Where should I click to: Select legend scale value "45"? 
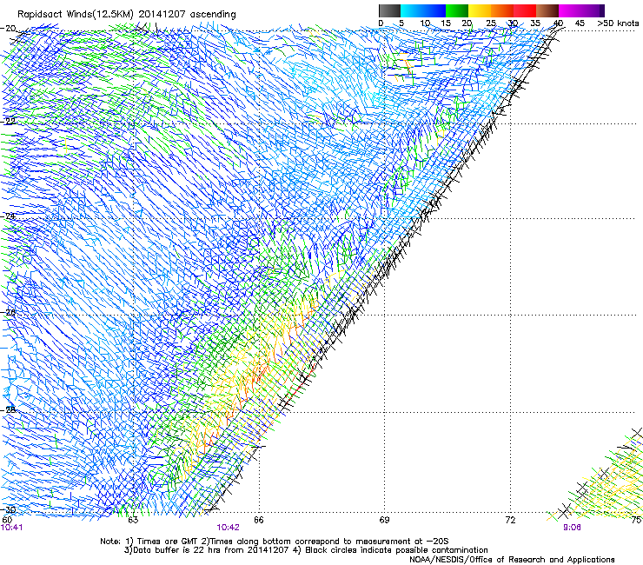580,23
